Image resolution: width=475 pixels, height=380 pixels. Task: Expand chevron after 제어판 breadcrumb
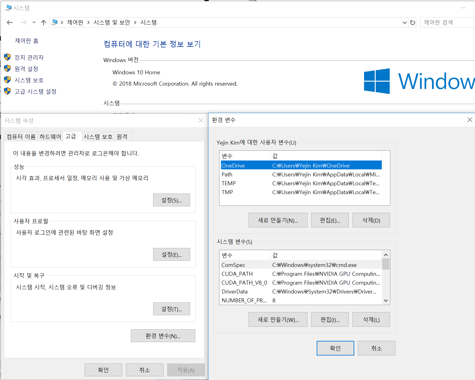88,22
